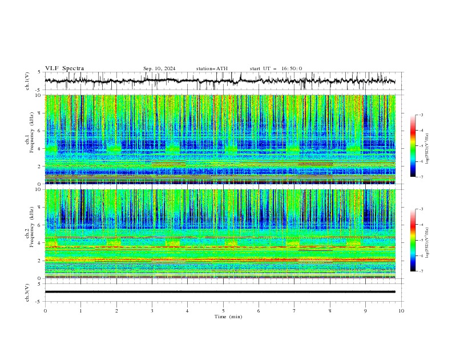The image size is (452, 349).
Task: Select the "Time (min)" axis title
Action: [228, 316]
